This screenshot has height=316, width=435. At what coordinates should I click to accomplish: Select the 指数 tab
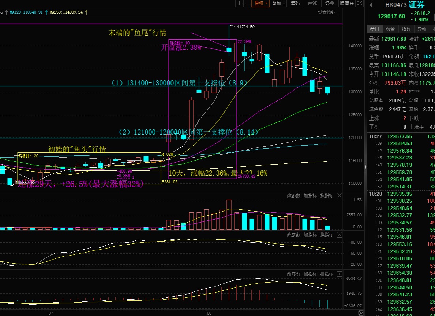pos(406,29)
